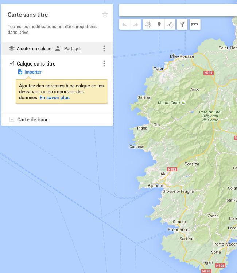Uncheck the Calque sans titre layer checkbox

pyautogui.click(x=12, y=64)
